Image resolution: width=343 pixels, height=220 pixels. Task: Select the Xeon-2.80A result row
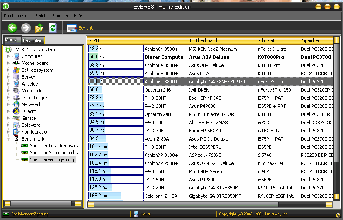pyautogui.click(x=210, y=139)
